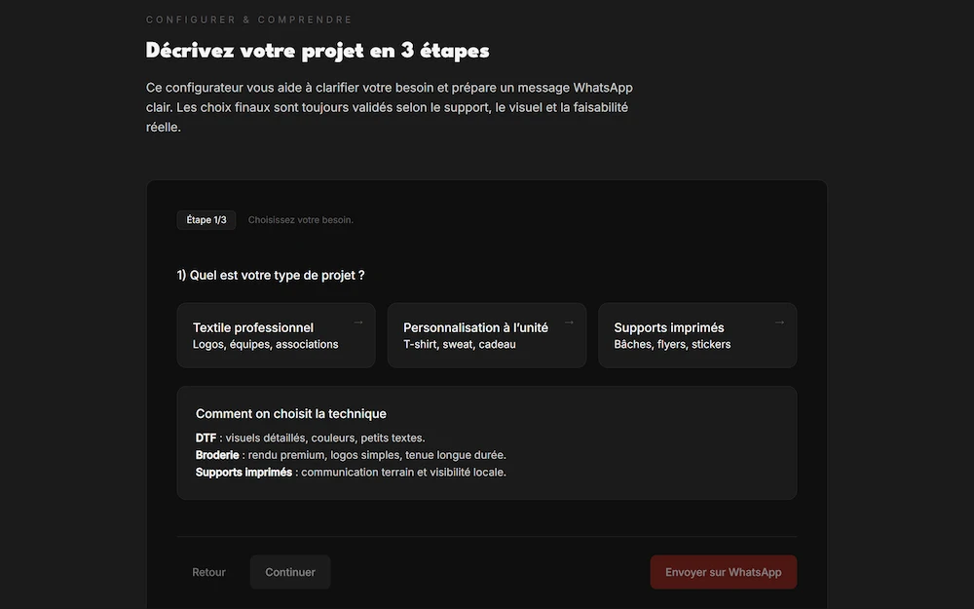Image resolution: width=974 pixels, height=609 pixels.
Task: Click the "Bâches, flyers, stickers" subtitle
Action: pyautogui.click(x=671, y=344)
